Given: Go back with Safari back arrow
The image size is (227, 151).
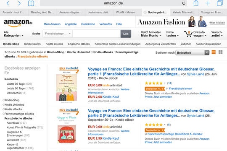Looking at the screenshot, I should click(8, 3).
